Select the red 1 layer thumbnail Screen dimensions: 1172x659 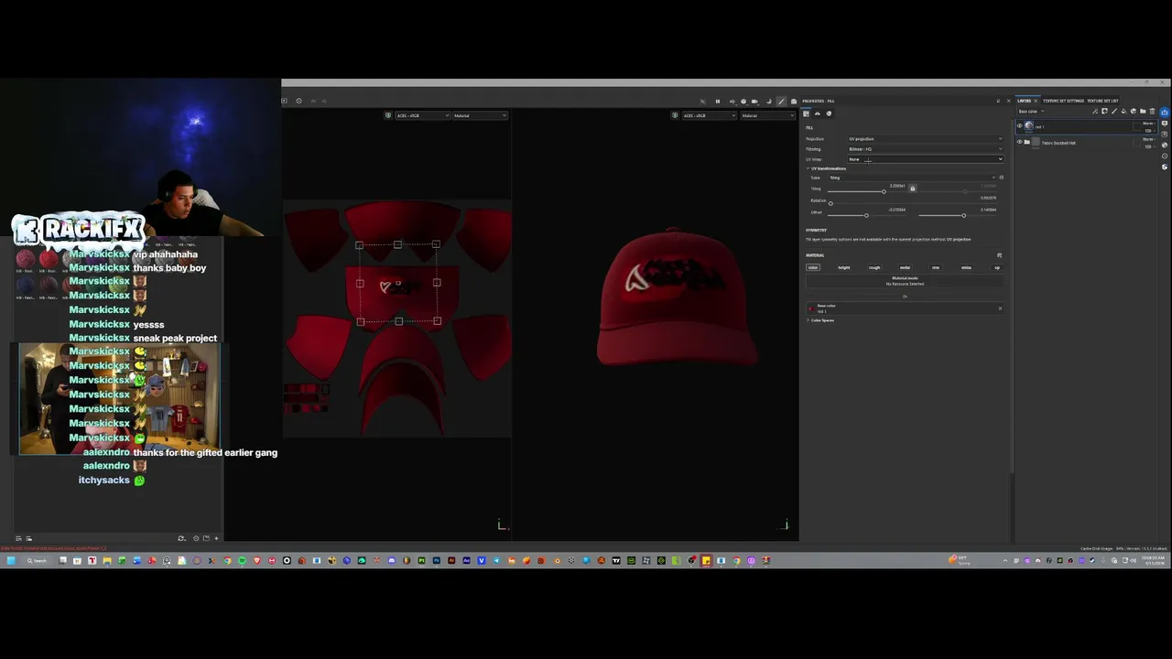[1028, 125]
